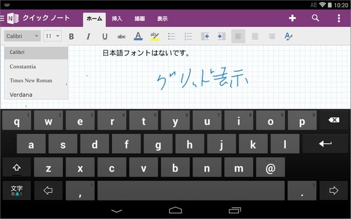This screenshot has width=351, height=219.
Task: Select Constantia in the font list
Action: 36,66
